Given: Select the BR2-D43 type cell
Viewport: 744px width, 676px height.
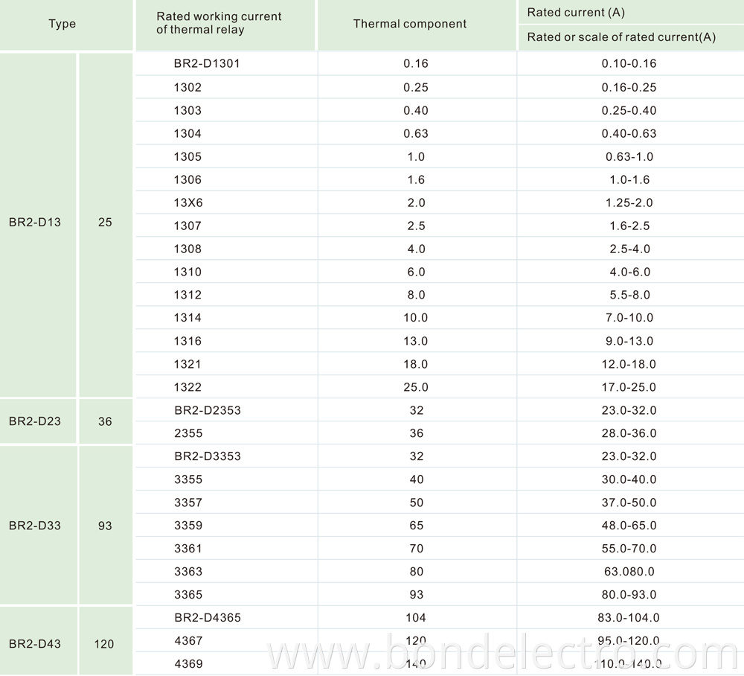Looking at the screenshot, I should pyautogui.click(x=35, y=643).
